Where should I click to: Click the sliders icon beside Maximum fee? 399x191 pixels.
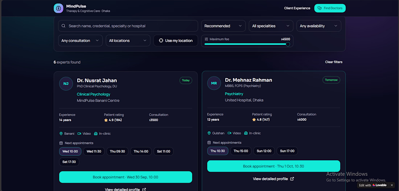206,39
